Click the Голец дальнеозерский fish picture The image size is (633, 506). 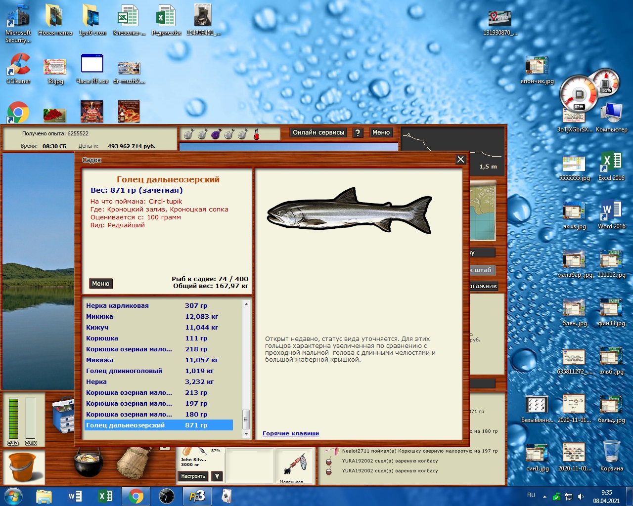point(350,211)
